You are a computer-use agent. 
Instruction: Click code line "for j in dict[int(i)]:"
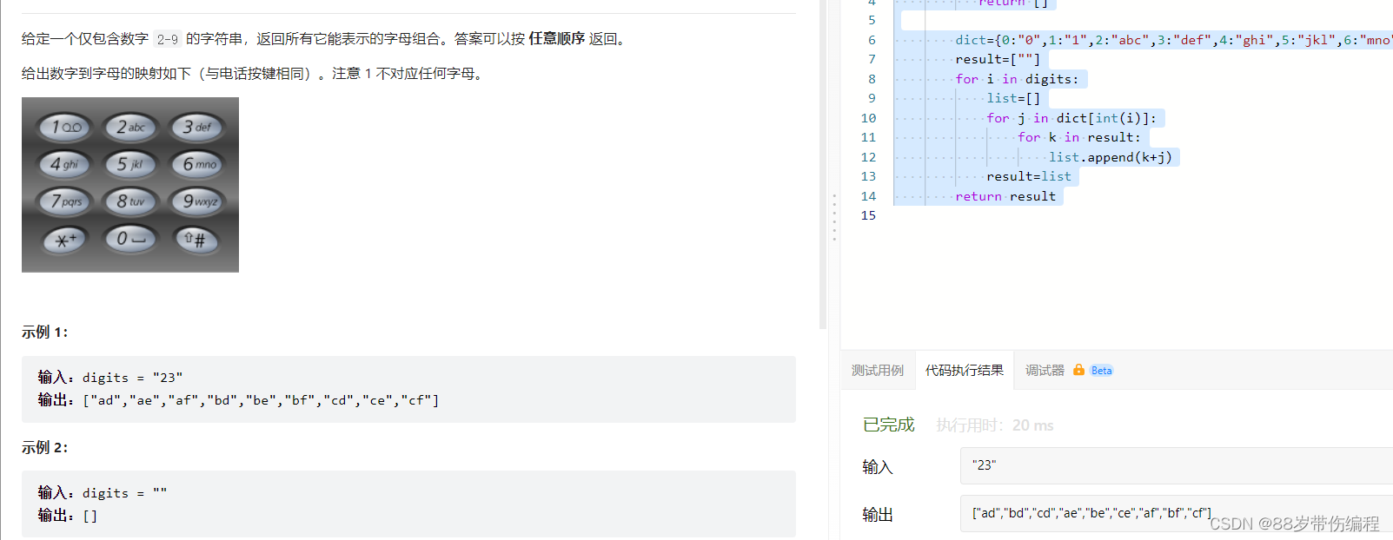click(1071, 118)
